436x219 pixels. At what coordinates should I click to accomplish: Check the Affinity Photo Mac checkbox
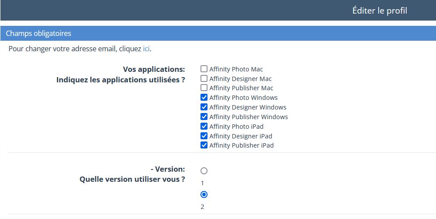204,69
